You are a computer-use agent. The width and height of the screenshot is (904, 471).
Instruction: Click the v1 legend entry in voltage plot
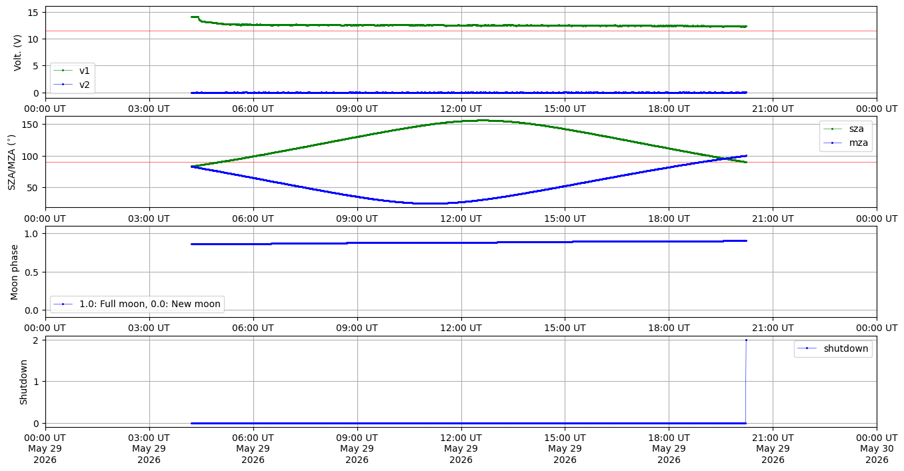72,71
